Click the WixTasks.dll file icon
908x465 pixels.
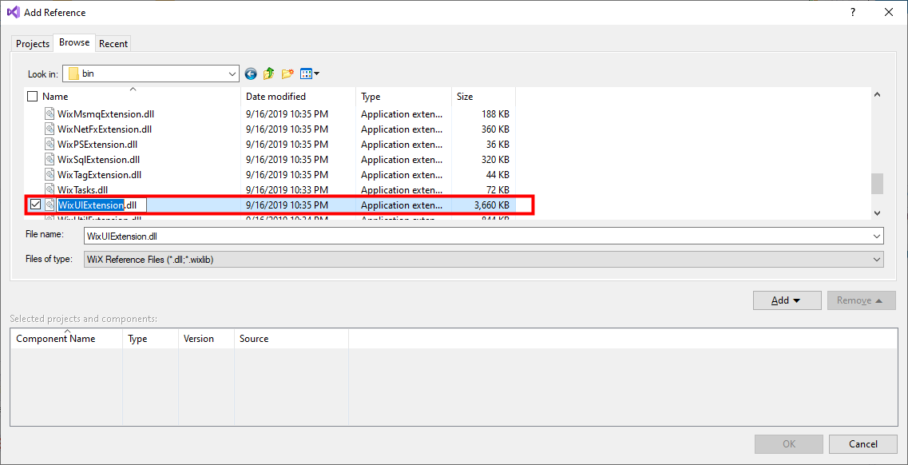point(50,189)
